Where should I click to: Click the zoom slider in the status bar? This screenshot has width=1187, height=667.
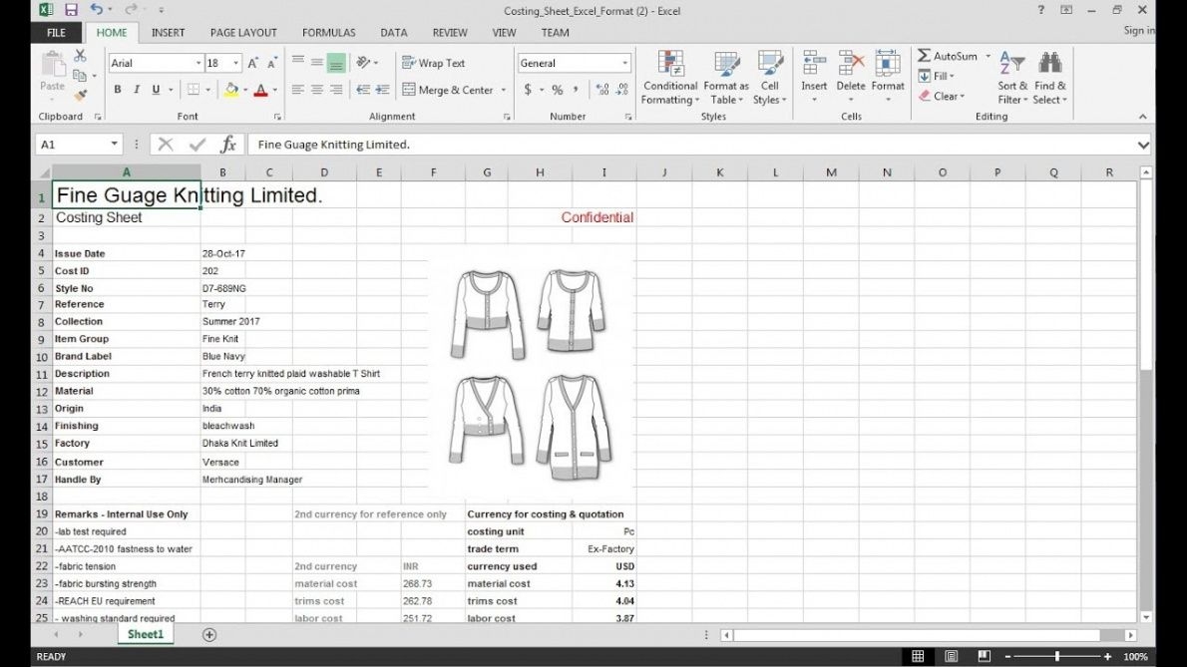1056,656
